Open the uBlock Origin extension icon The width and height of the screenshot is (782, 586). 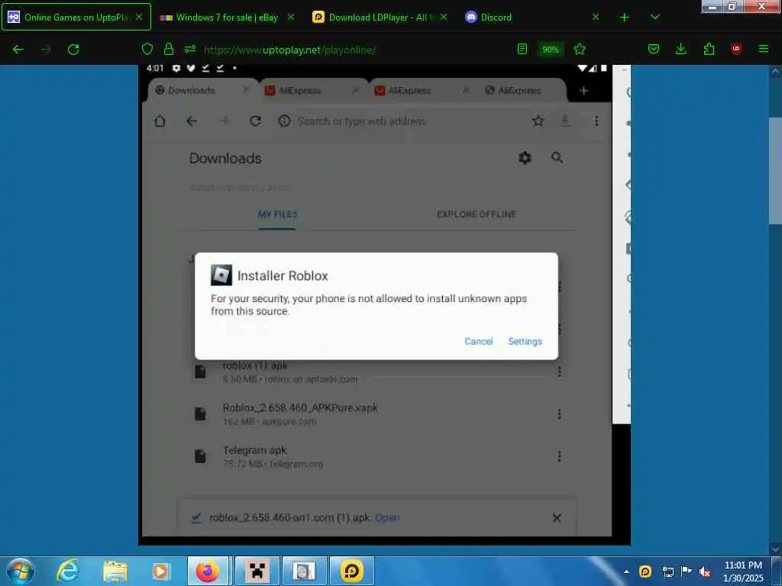(735, 49)
